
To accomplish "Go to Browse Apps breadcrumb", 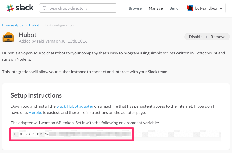I will [x=12, y=25].
